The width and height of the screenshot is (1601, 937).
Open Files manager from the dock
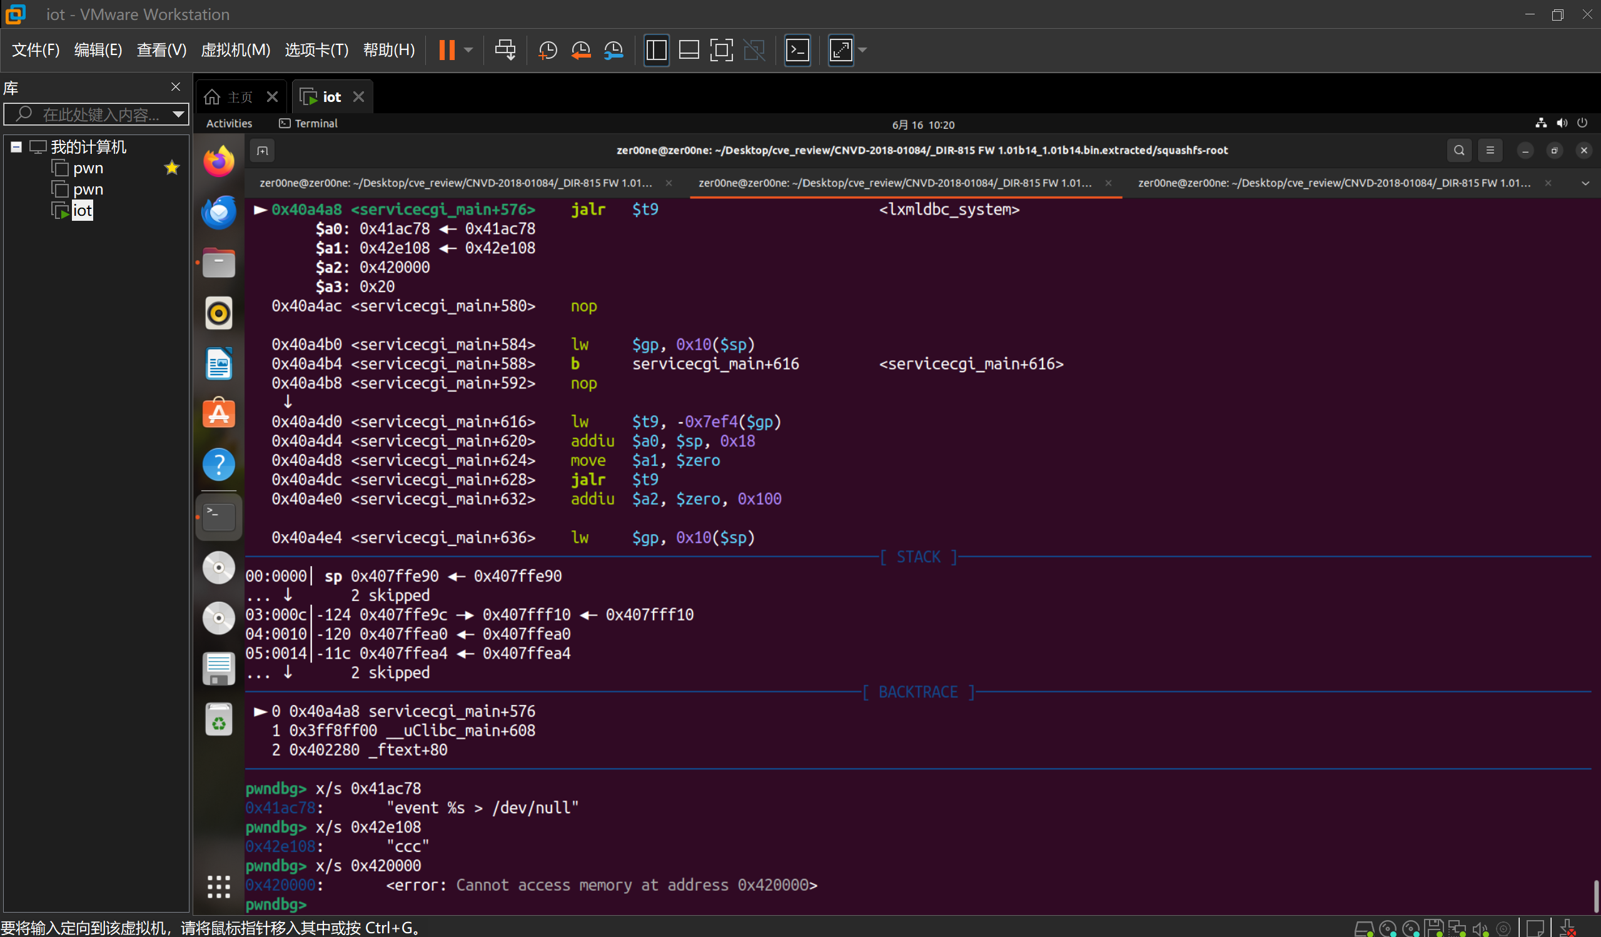[218, 263]
